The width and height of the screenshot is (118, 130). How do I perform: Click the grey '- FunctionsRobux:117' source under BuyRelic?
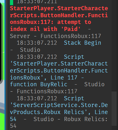pyautogui.click(x=44, y=91)
